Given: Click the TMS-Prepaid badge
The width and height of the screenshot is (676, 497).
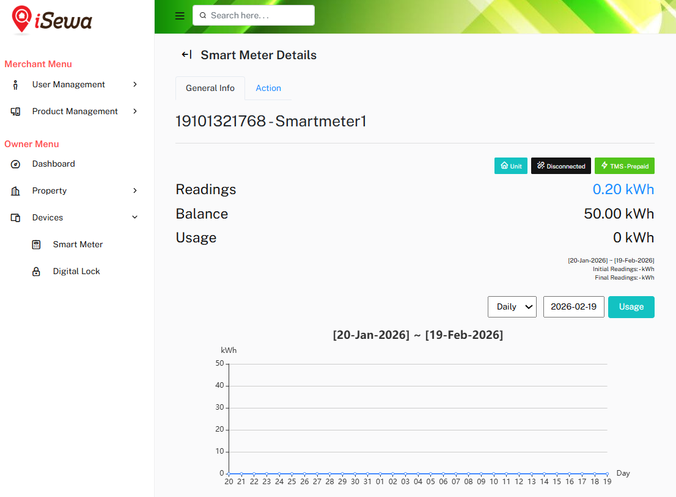Looking at the screenshot, I should click(x=624, y=166).
